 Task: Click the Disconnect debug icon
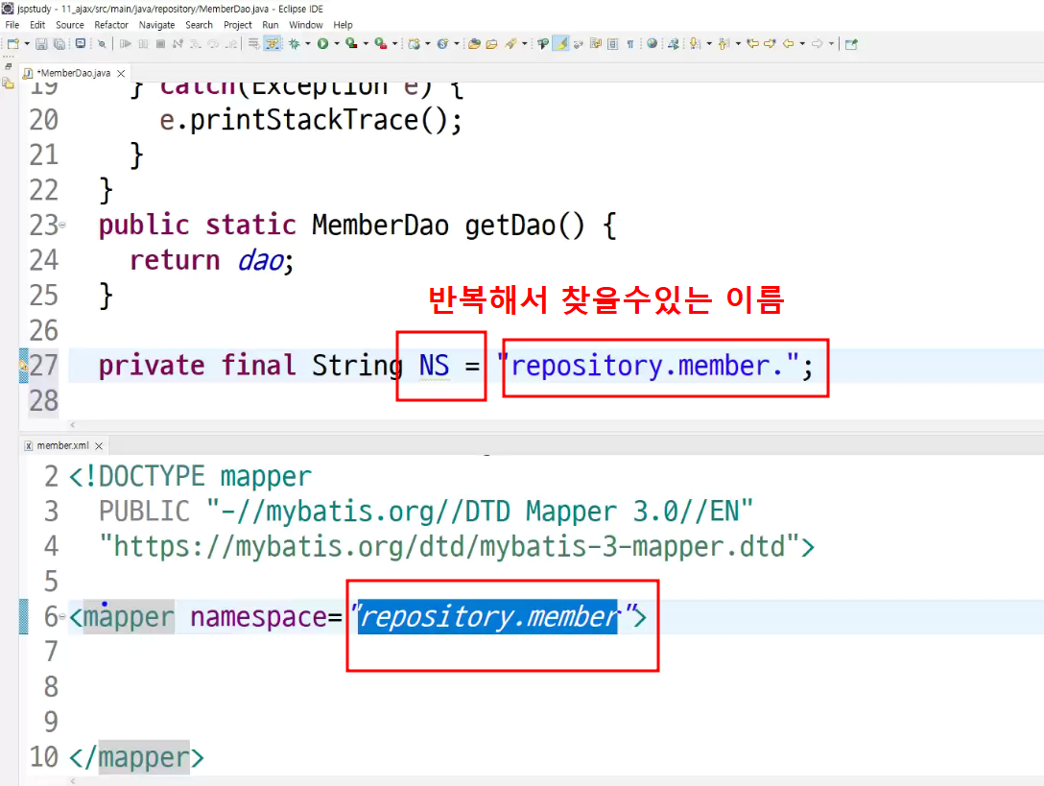click(x=178, y=44)
